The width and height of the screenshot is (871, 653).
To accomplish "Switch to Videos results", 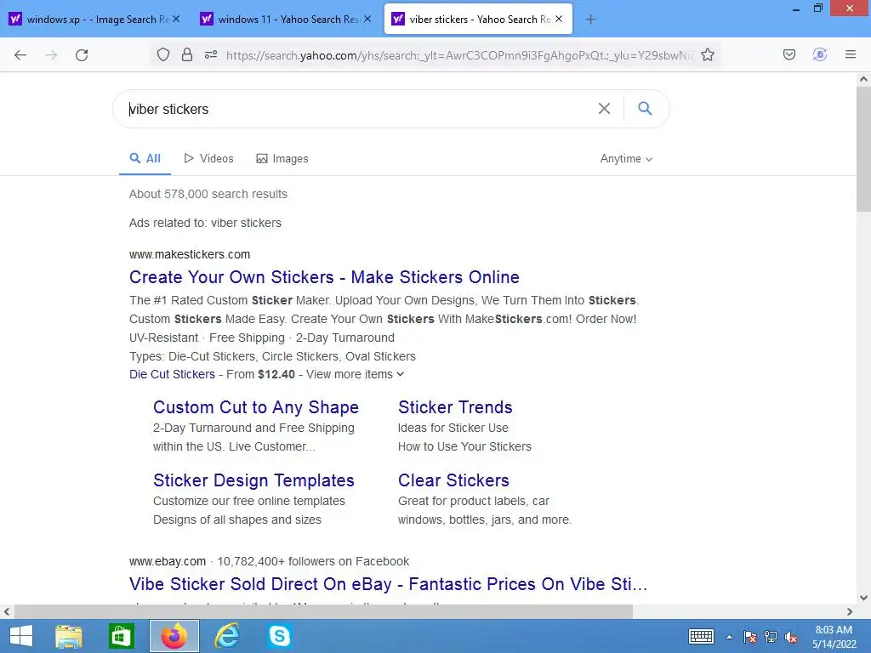I will pyautogui.click(x=209, y=159).
